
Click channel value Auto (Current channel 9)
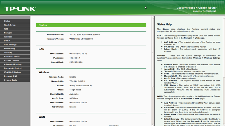(80, 86)
